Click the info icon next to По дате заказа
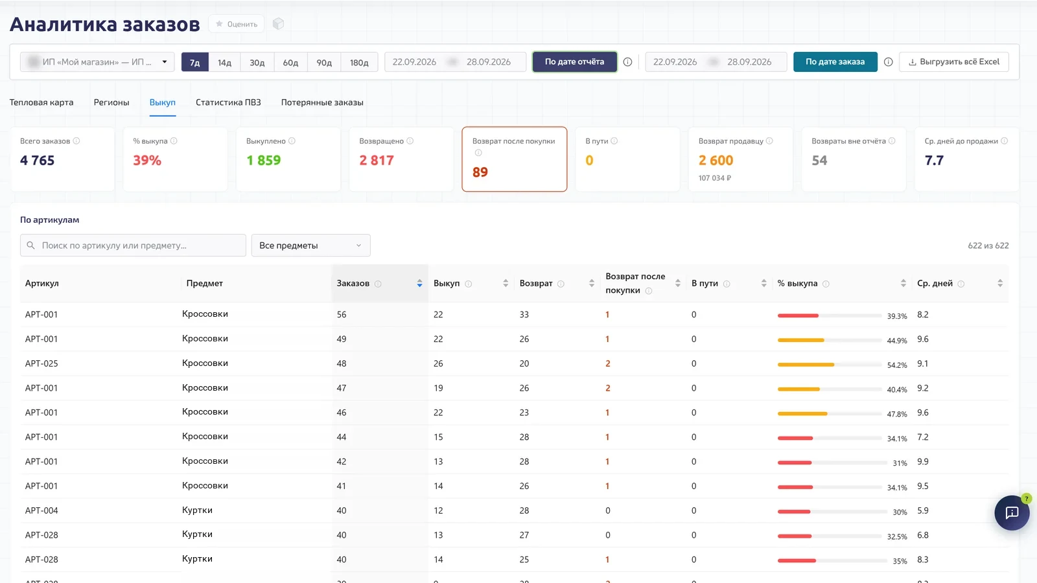The image size is (1037, 583). [x=888, y=62]
